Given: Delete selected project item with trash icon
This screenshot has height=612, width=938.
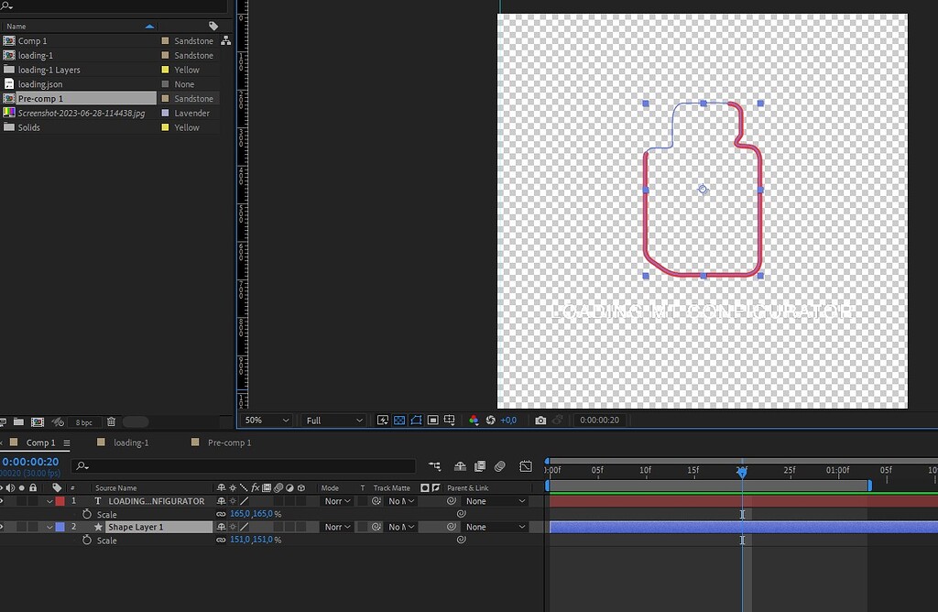Looking at the screenshot, I should [110, 421].
